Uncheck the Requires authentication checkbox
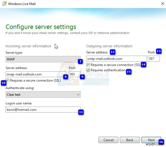This screenshot has height=147, width=166. [88, 70]
